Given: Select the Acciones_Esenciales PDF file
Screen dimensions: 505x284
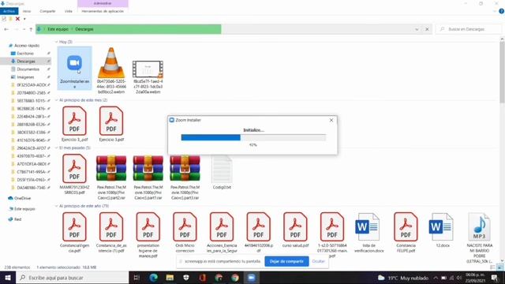Looking at the screenshot, I should click(x=222, y=226).
